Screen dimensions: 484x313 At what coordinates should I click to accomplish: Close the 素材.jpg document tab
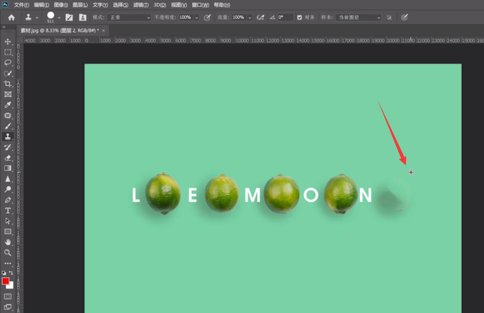103,31
